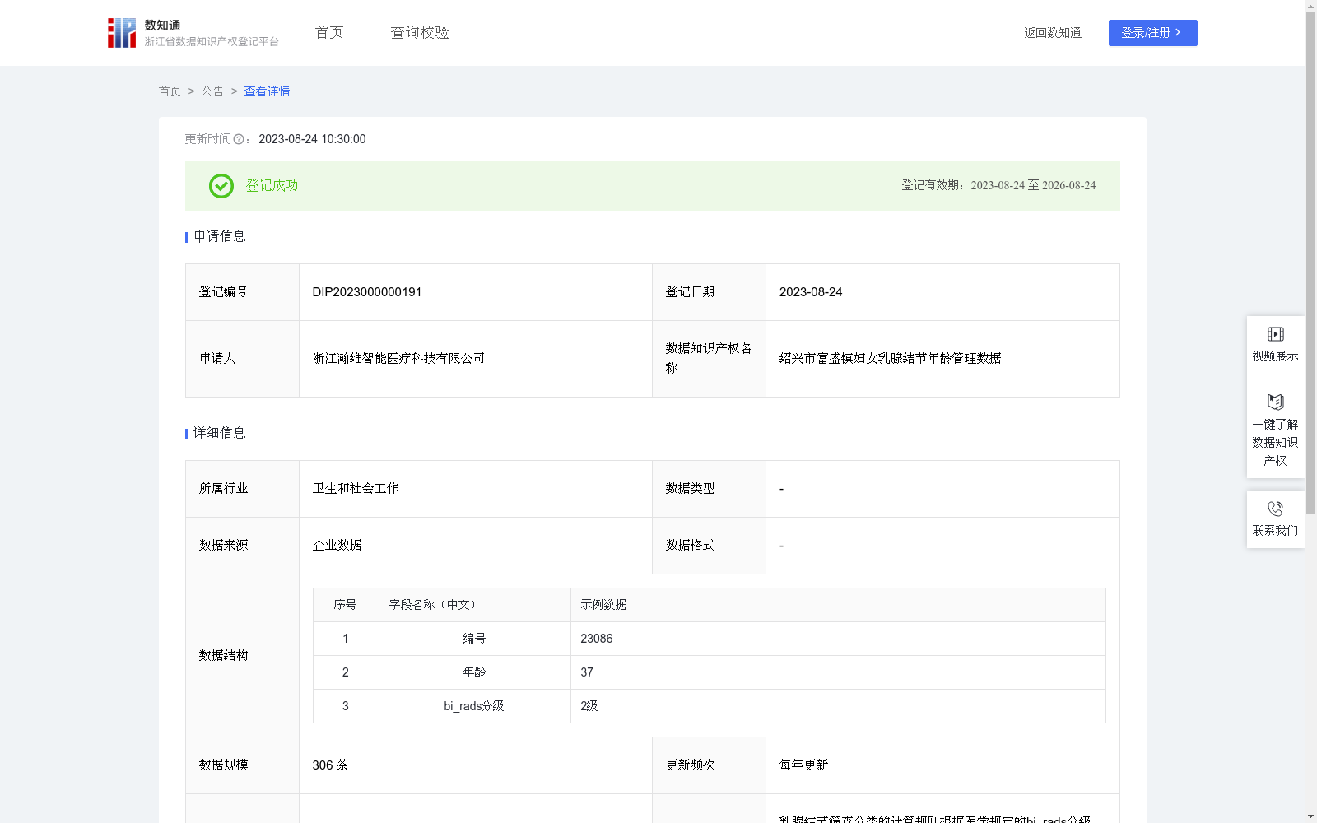Click update time 2023-08-24 10:30:00
Image resolution: width=1317 pixels, height=823 pixels.
point(312,139)
